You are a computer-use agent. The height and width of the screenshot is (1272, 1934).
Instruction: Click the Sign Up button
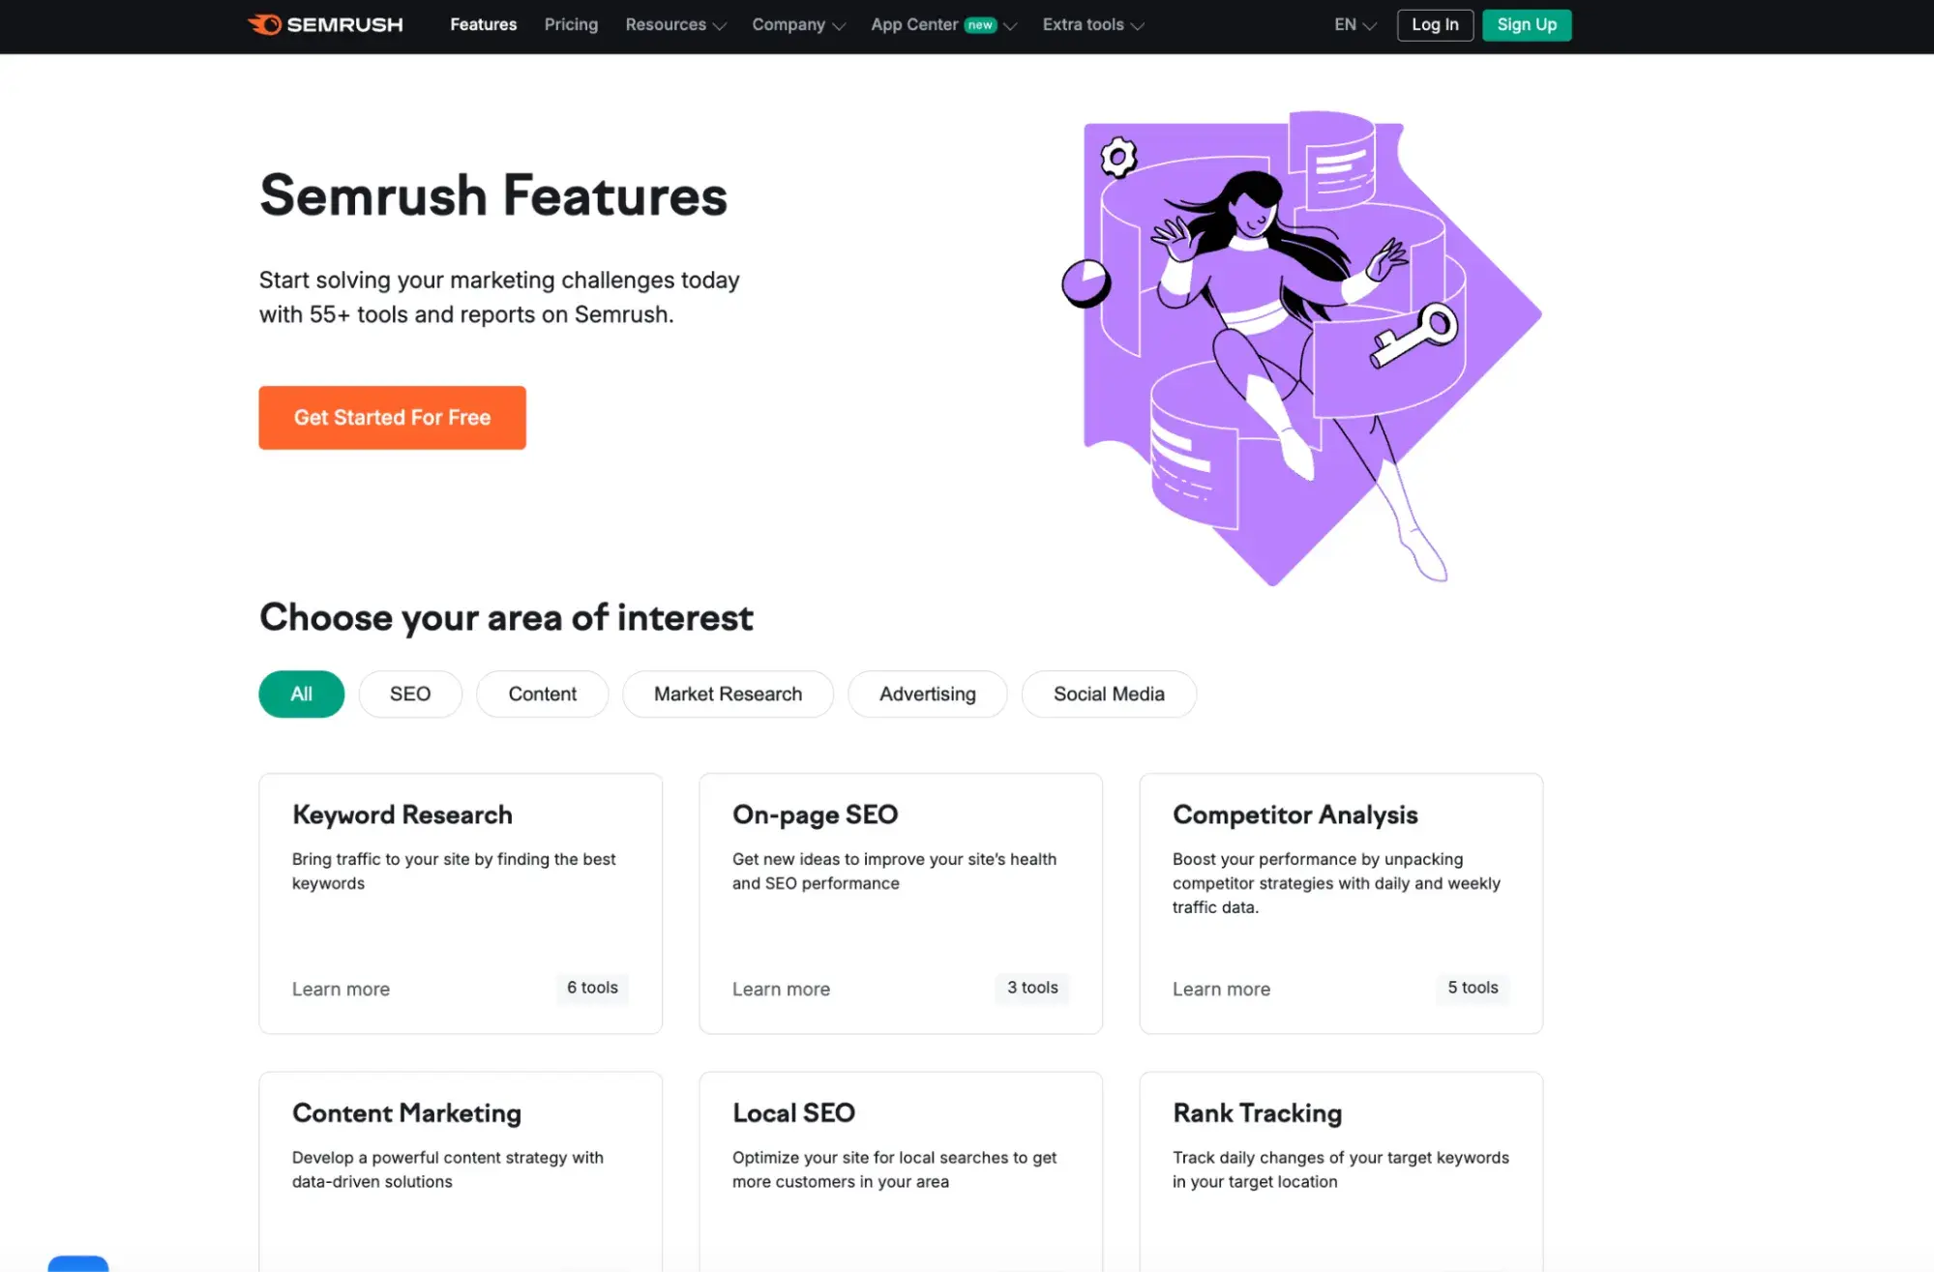[1527, 24]
